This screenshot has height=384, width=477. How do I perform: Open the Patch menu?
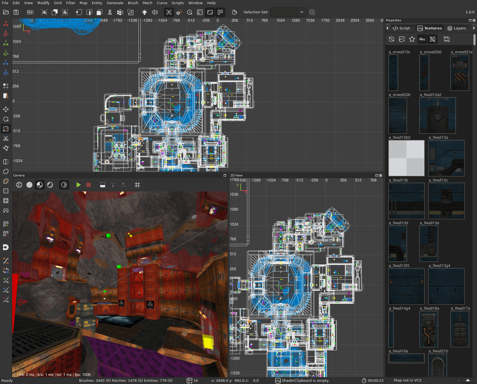147,3
